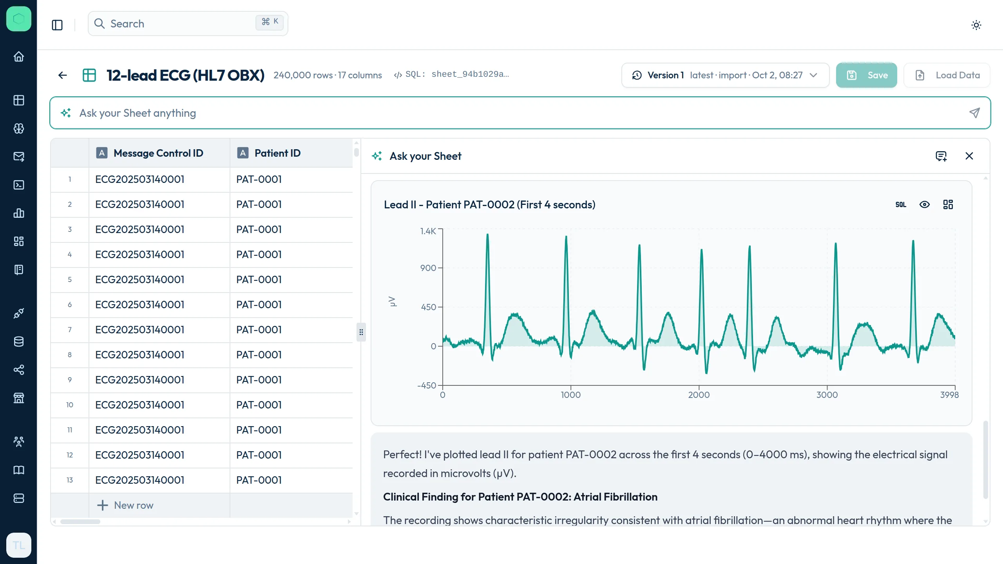Open the terminal console icon in sidebar
The width and height of the screenshot is (1003, 564).
pyautogui.click(x=18, y=185)
